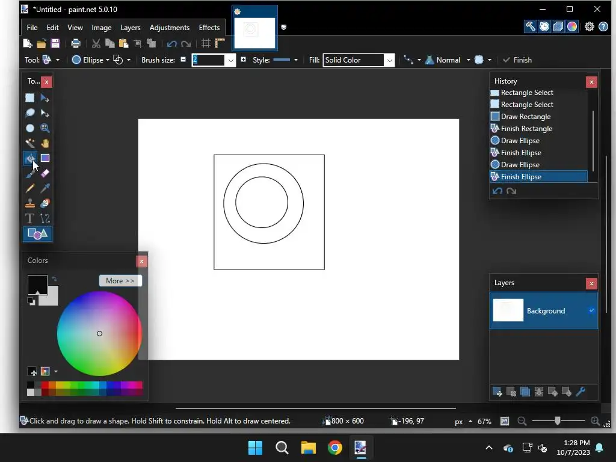Select the Gradient tool
The width and height of the screenshot is (616, 462).
pos(45,158)
